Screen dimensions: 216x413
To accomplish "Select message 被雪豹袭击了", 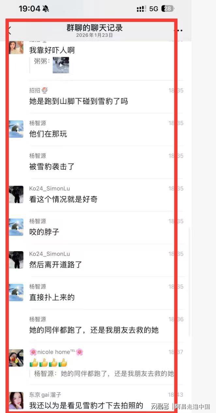I will point(52,167).
